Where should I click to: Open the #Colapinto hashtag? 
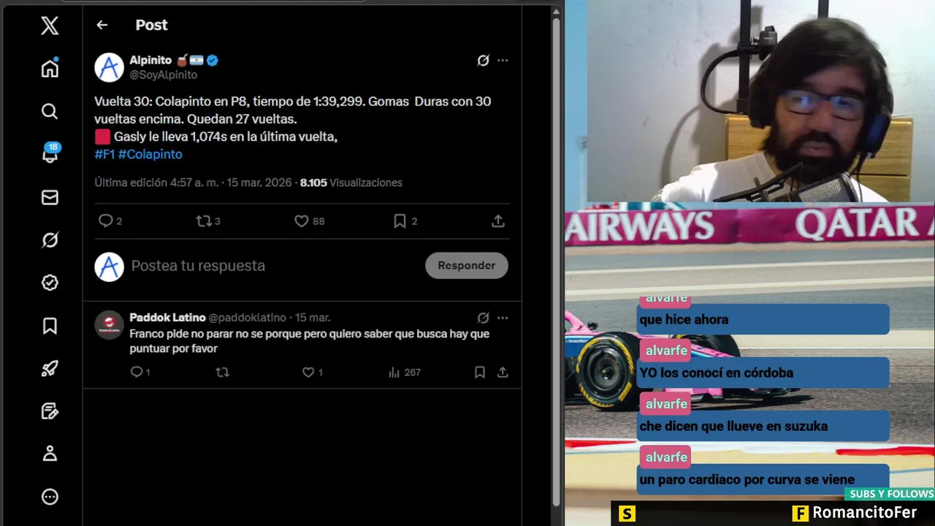150,154
